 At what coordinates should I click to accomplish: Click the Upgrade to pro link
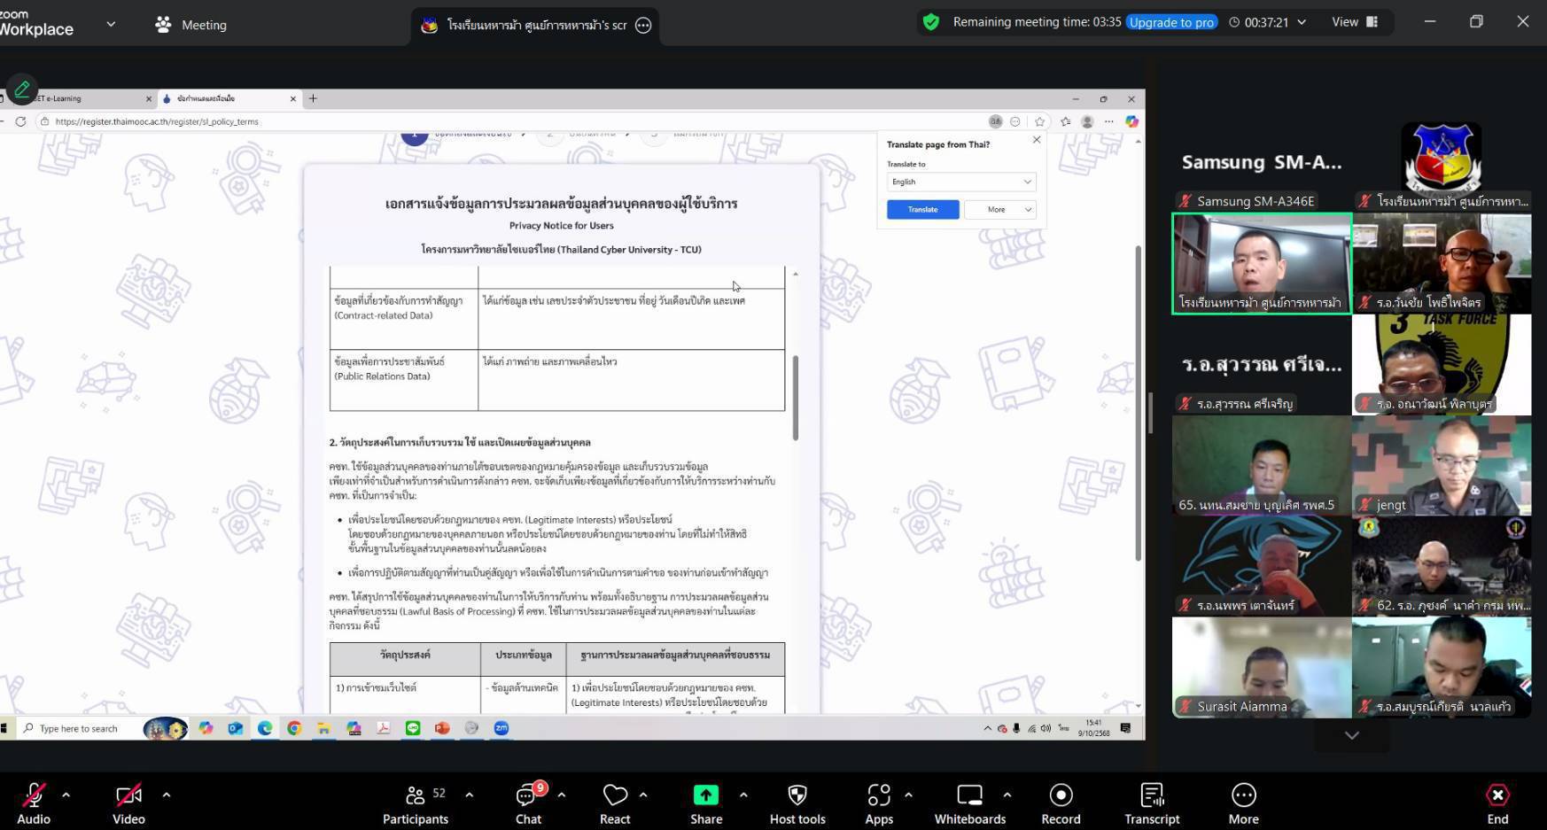1171,22
